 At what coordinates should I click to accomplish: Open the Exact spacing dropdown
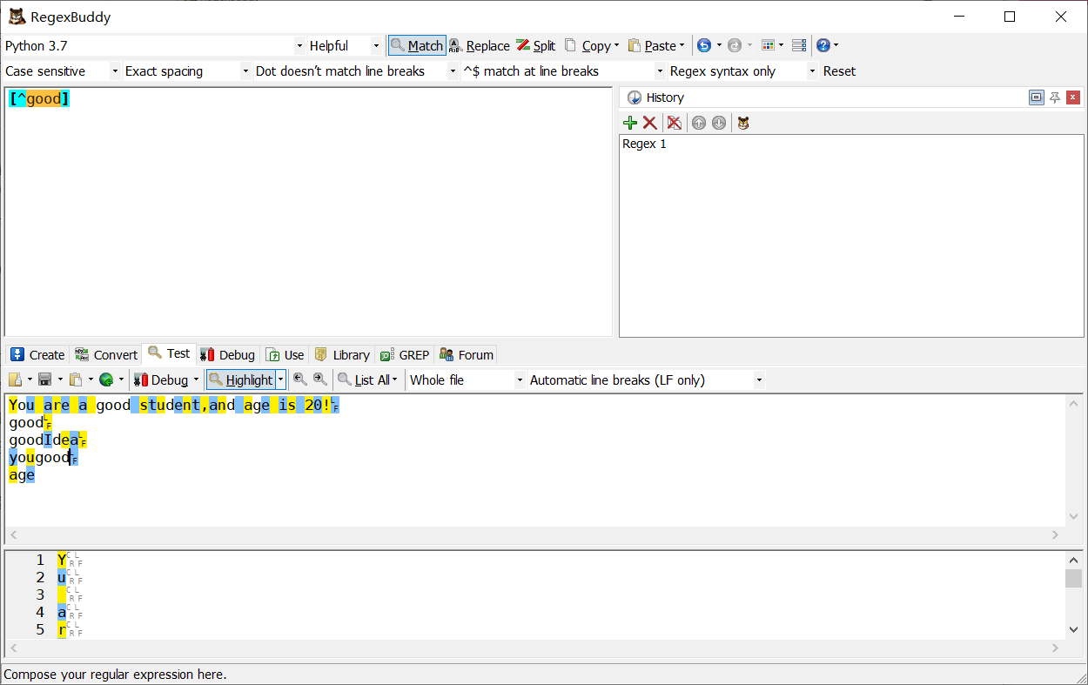[245, 71]
